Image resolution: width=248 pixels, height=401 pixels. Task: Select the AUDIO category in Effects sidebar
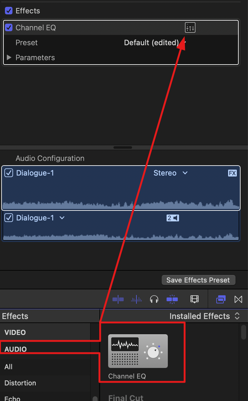click(16, 349)
